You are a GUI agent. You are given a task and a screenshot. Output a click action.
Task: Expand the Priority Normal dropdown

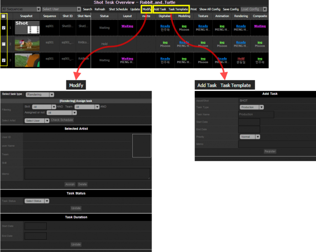[x=250, y=136]
